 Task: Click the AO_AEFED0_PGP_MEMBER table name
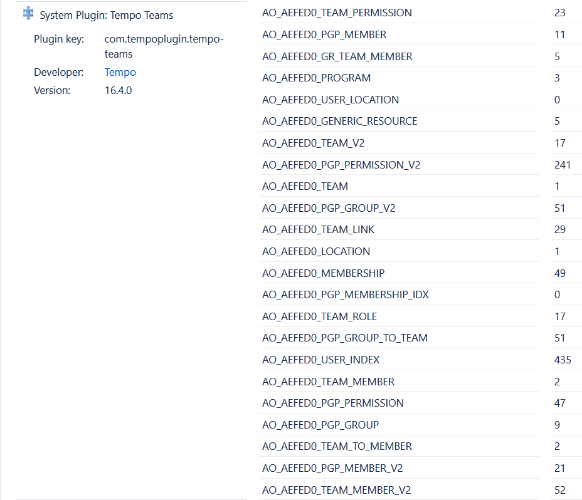pos(324,34)
